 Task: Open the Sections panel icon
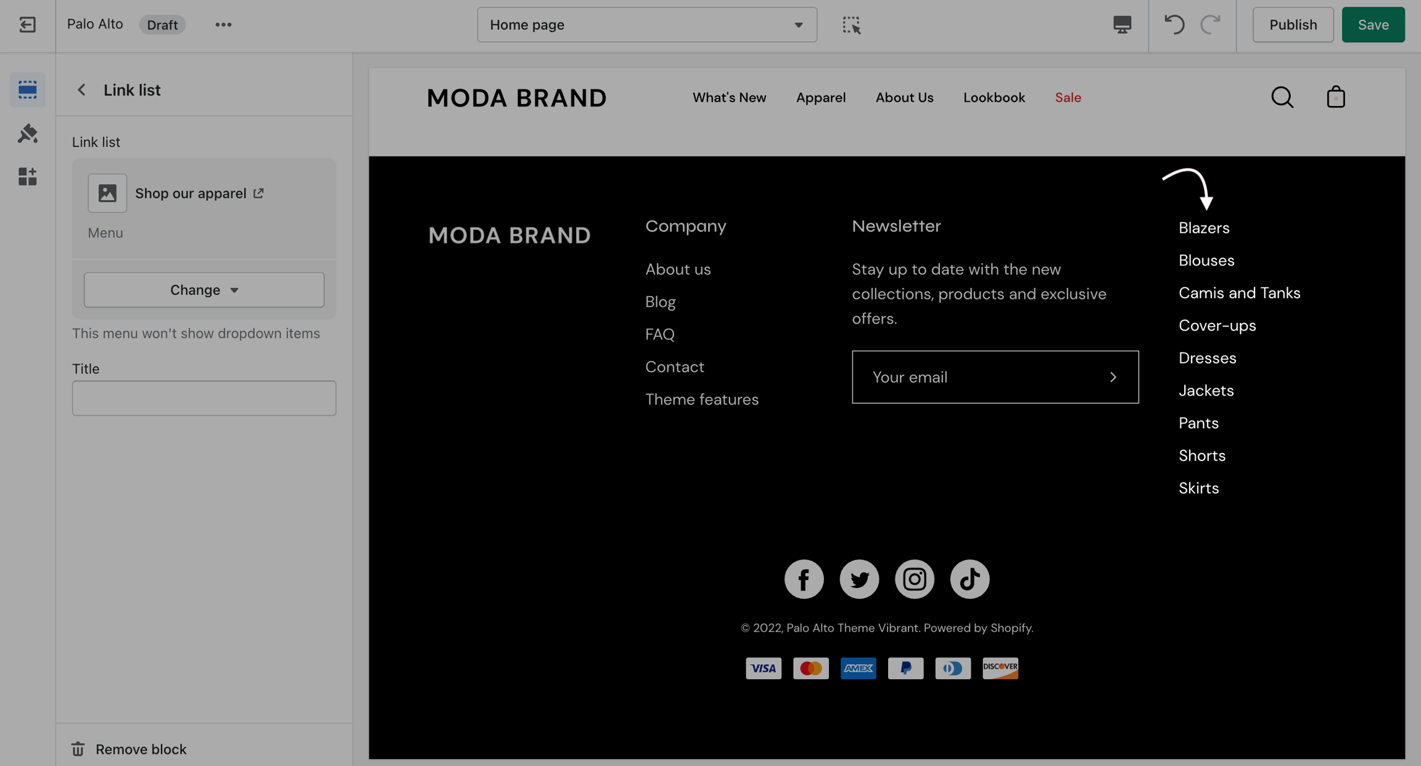(27, 90)
